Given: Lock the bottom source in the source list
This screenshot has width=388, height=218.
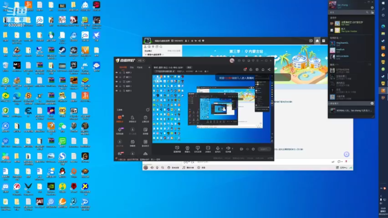Looking at the screenshot, I should [x=120, y=91].
